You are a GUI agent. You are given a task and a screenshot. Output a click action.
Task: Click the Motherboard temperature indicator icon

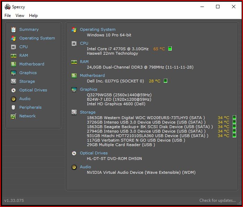click(x=165, y=81)
